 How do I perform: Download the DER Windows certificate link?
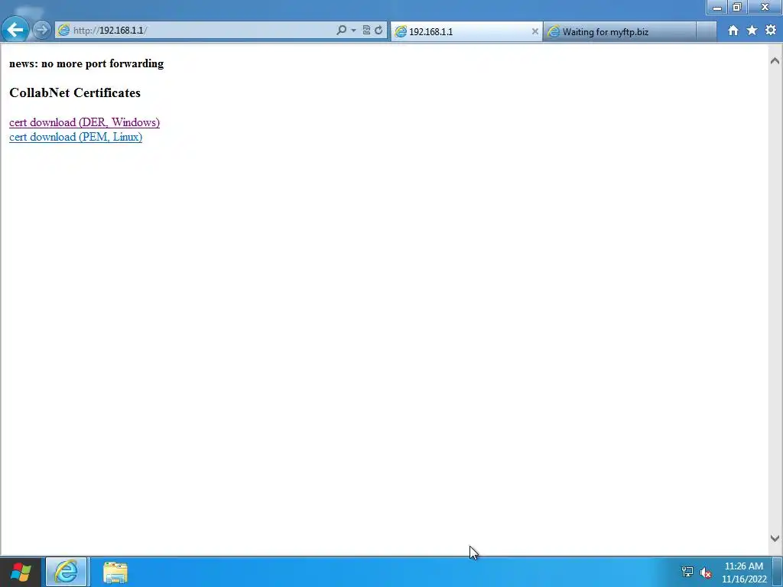84,122
